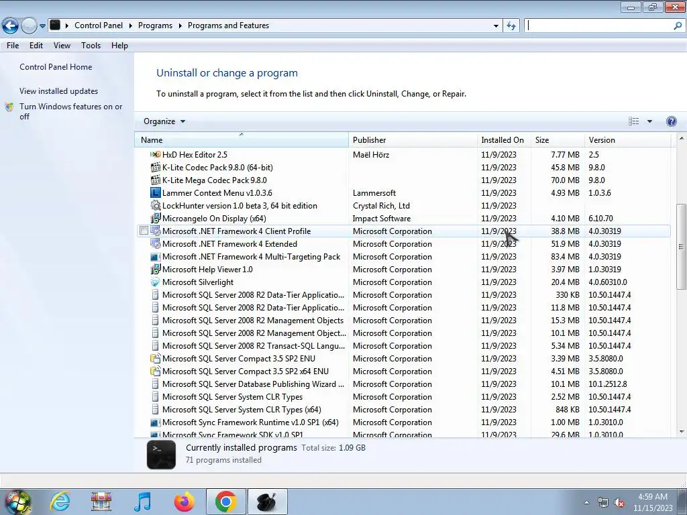
Task: Click the Sync Framework Runtime v1.0 SP1 icon
Action: pyautogui.click(x=155, y=422)
